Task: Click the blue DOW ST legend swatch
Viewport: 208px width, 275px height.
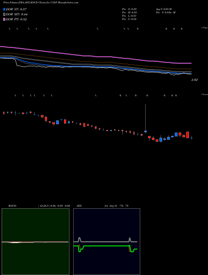Action: pos(5,9)
